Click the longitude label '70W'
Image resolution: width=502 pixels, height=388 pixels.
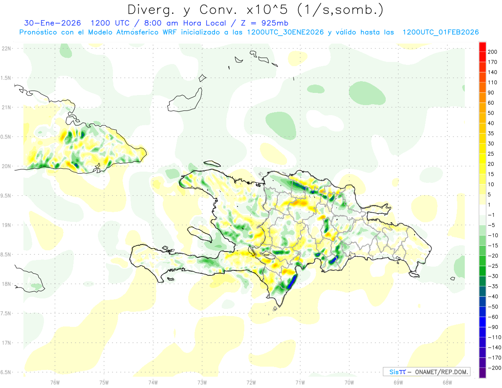pos(349,382)
